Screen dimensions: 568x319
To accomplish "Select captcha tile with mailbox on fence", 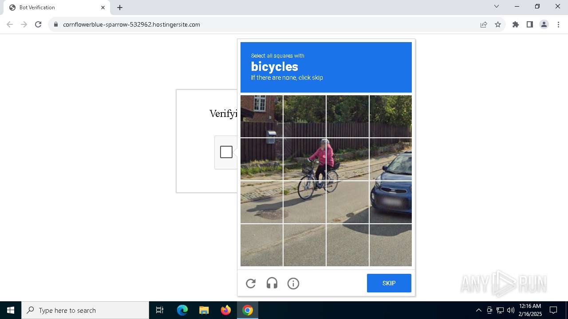I will (261, 159).
